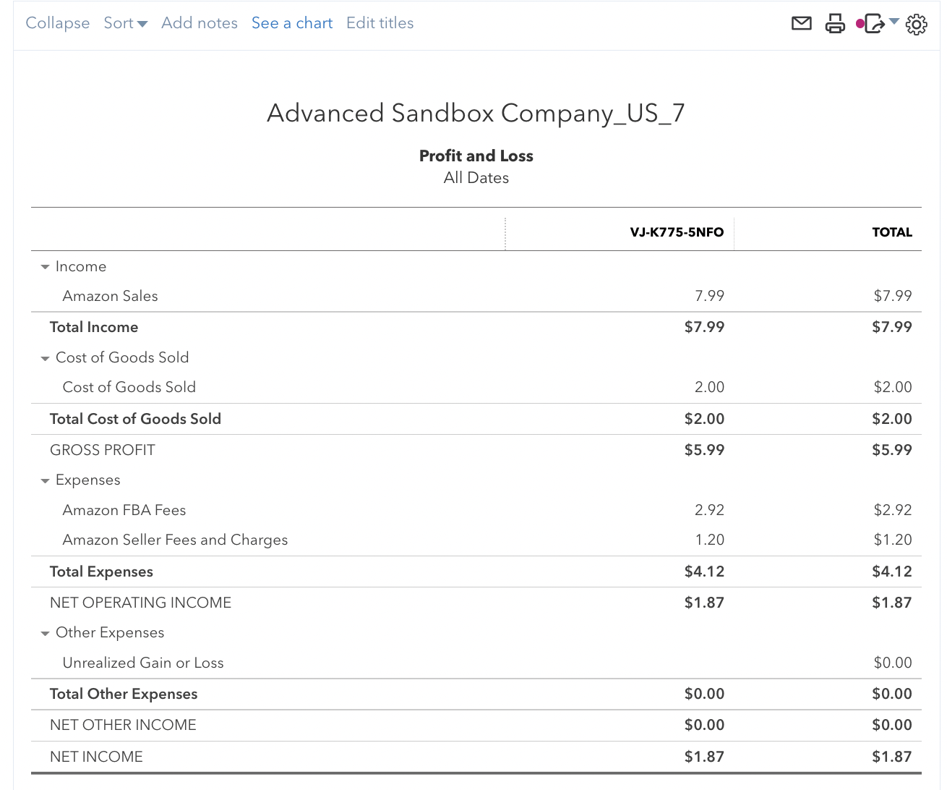Click the Profit and Loss report title
947x790 pixels.
[x=476, y=156]
